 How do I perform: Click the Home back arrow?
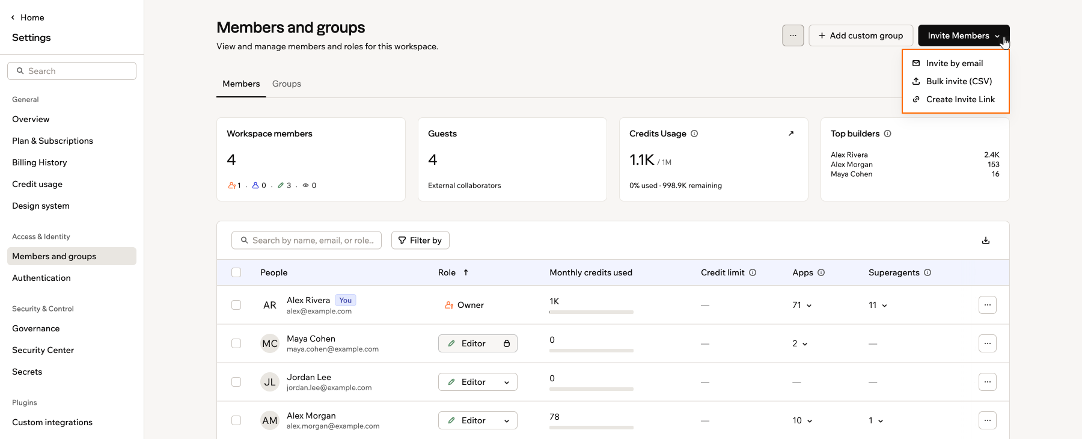pos(13,17)
